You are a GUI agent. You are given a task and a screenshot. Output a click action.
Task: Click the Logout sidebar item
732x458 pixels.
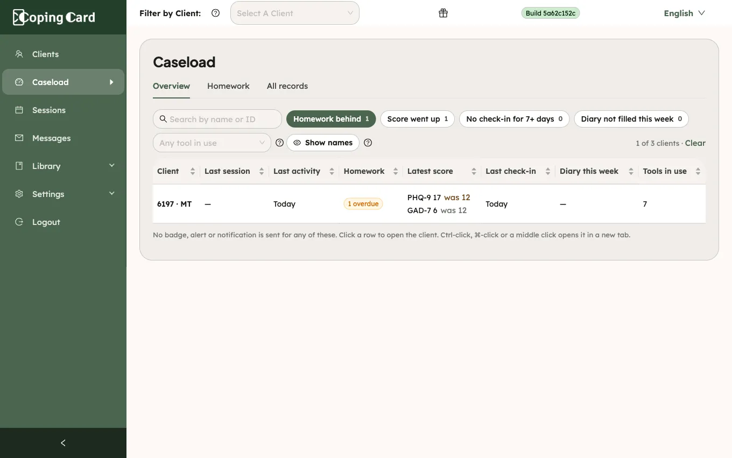[63, 222]
